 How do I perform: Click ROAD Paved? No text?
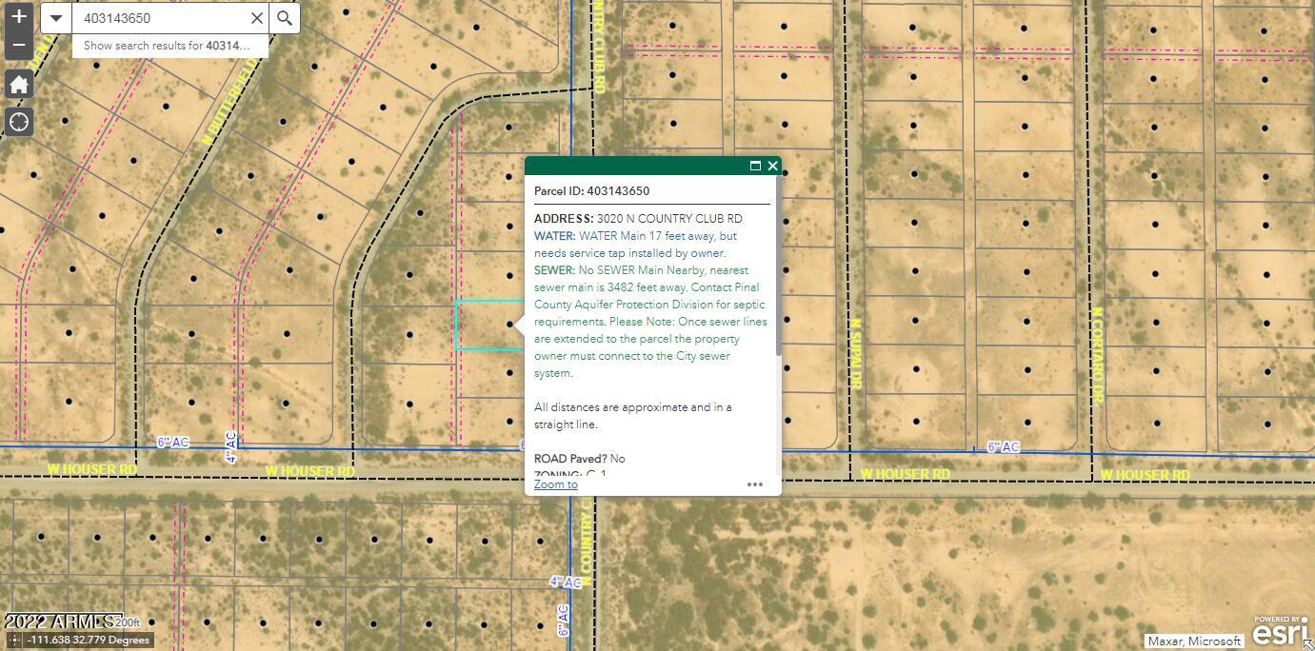[x=580, y=459]
